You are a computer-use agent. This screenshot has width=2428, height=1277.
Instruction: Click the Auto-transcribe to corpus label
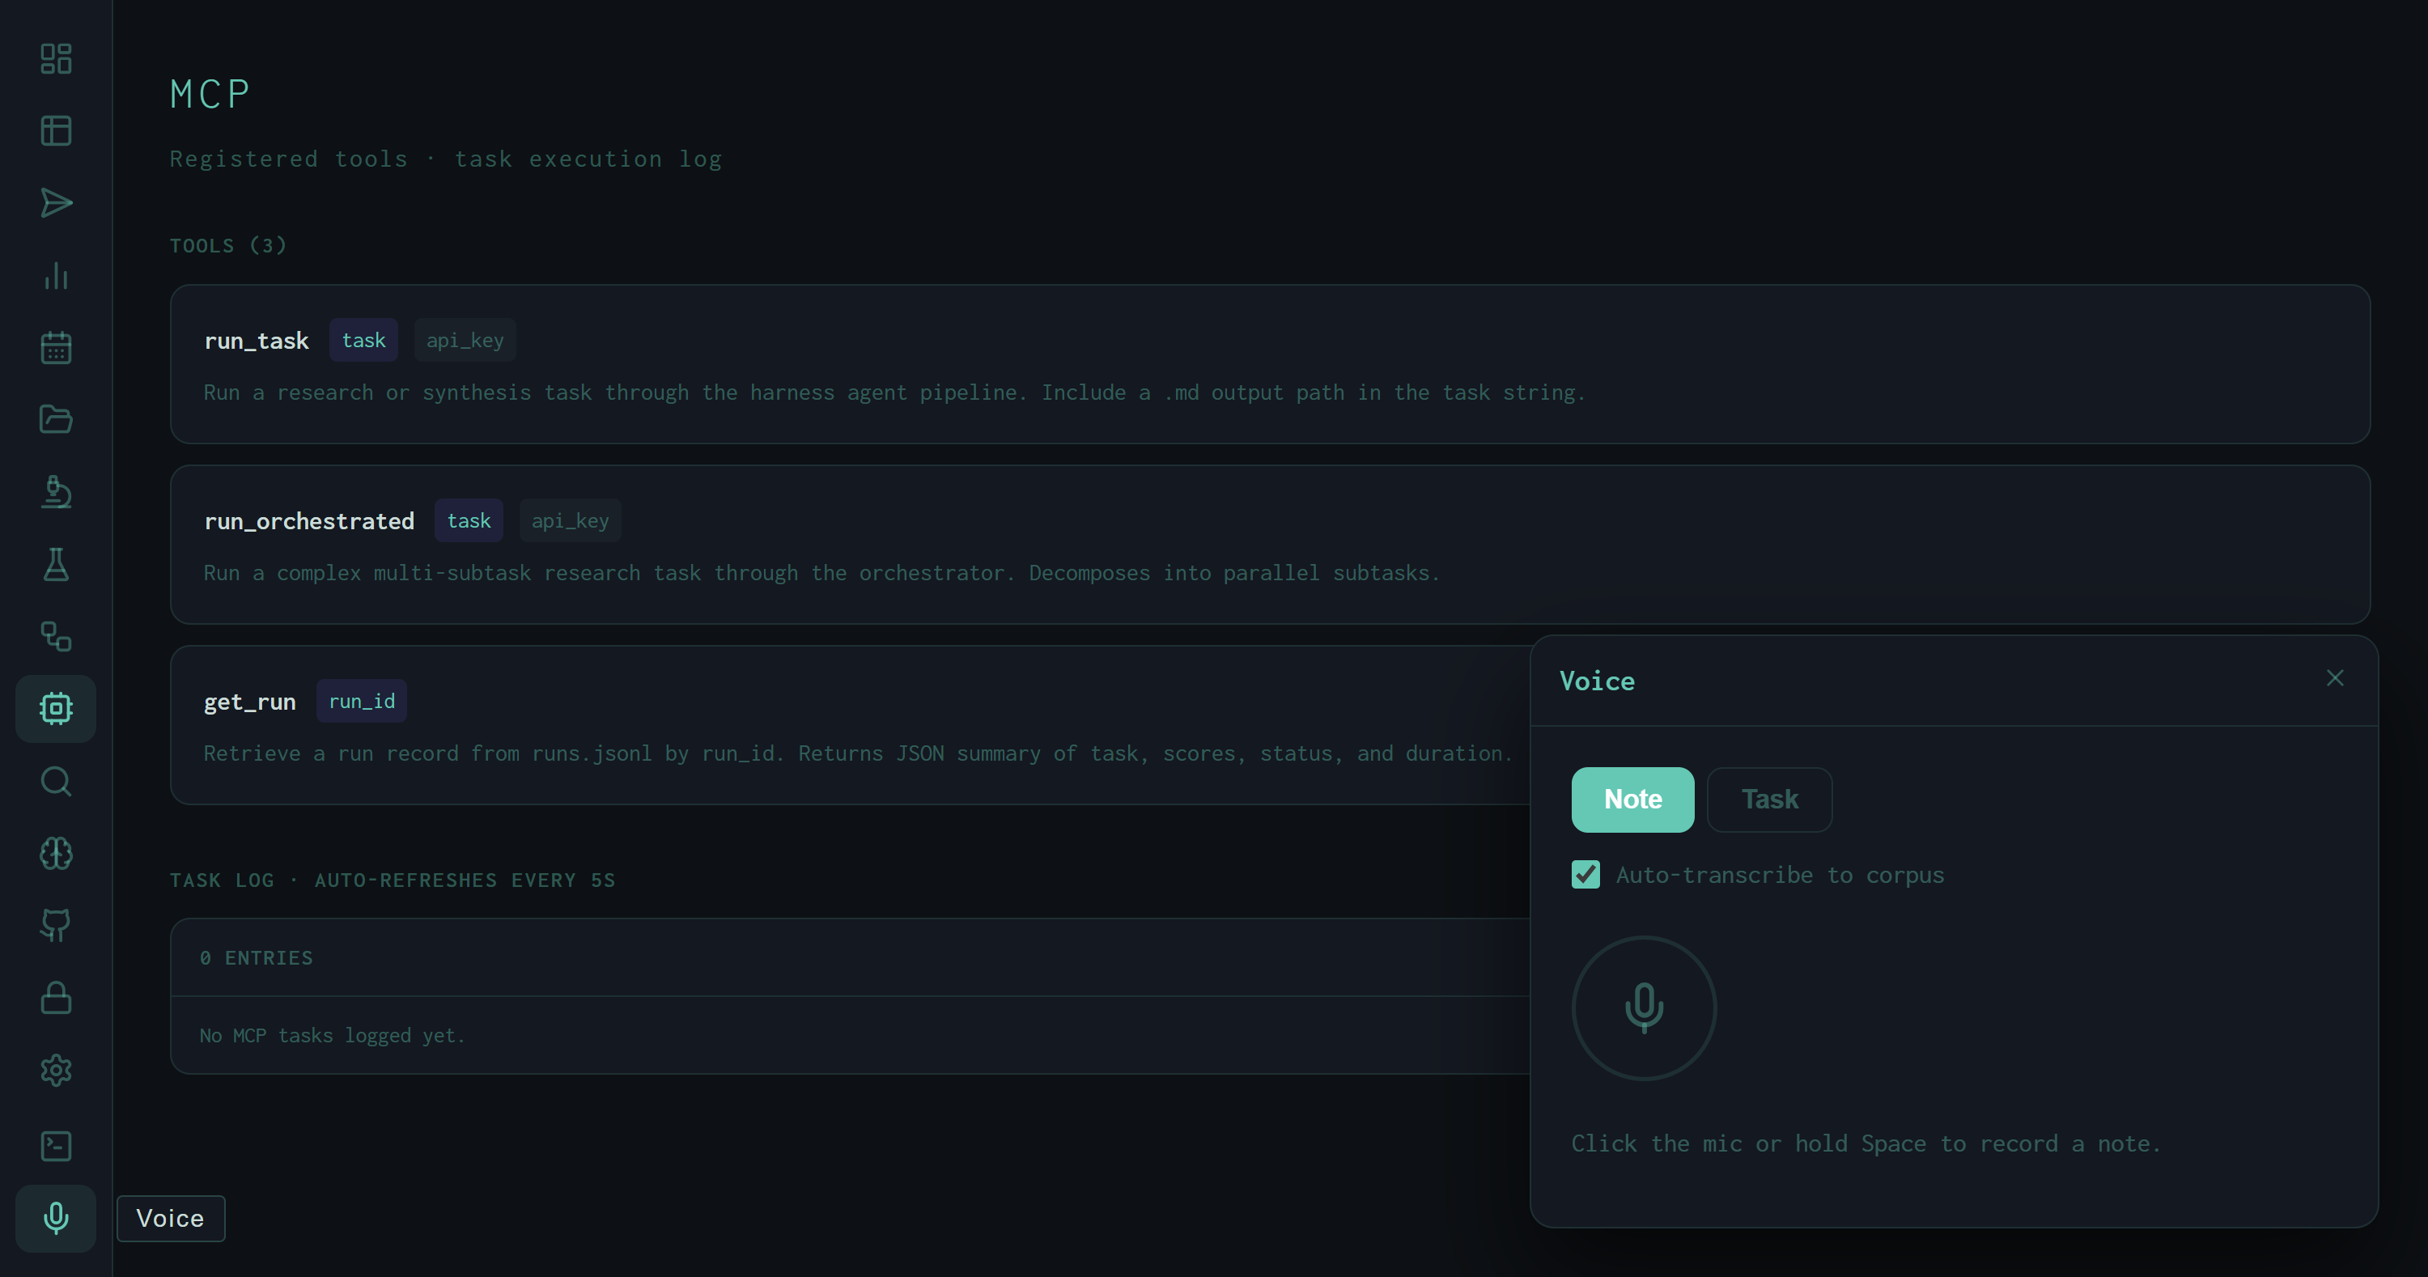1780,876
